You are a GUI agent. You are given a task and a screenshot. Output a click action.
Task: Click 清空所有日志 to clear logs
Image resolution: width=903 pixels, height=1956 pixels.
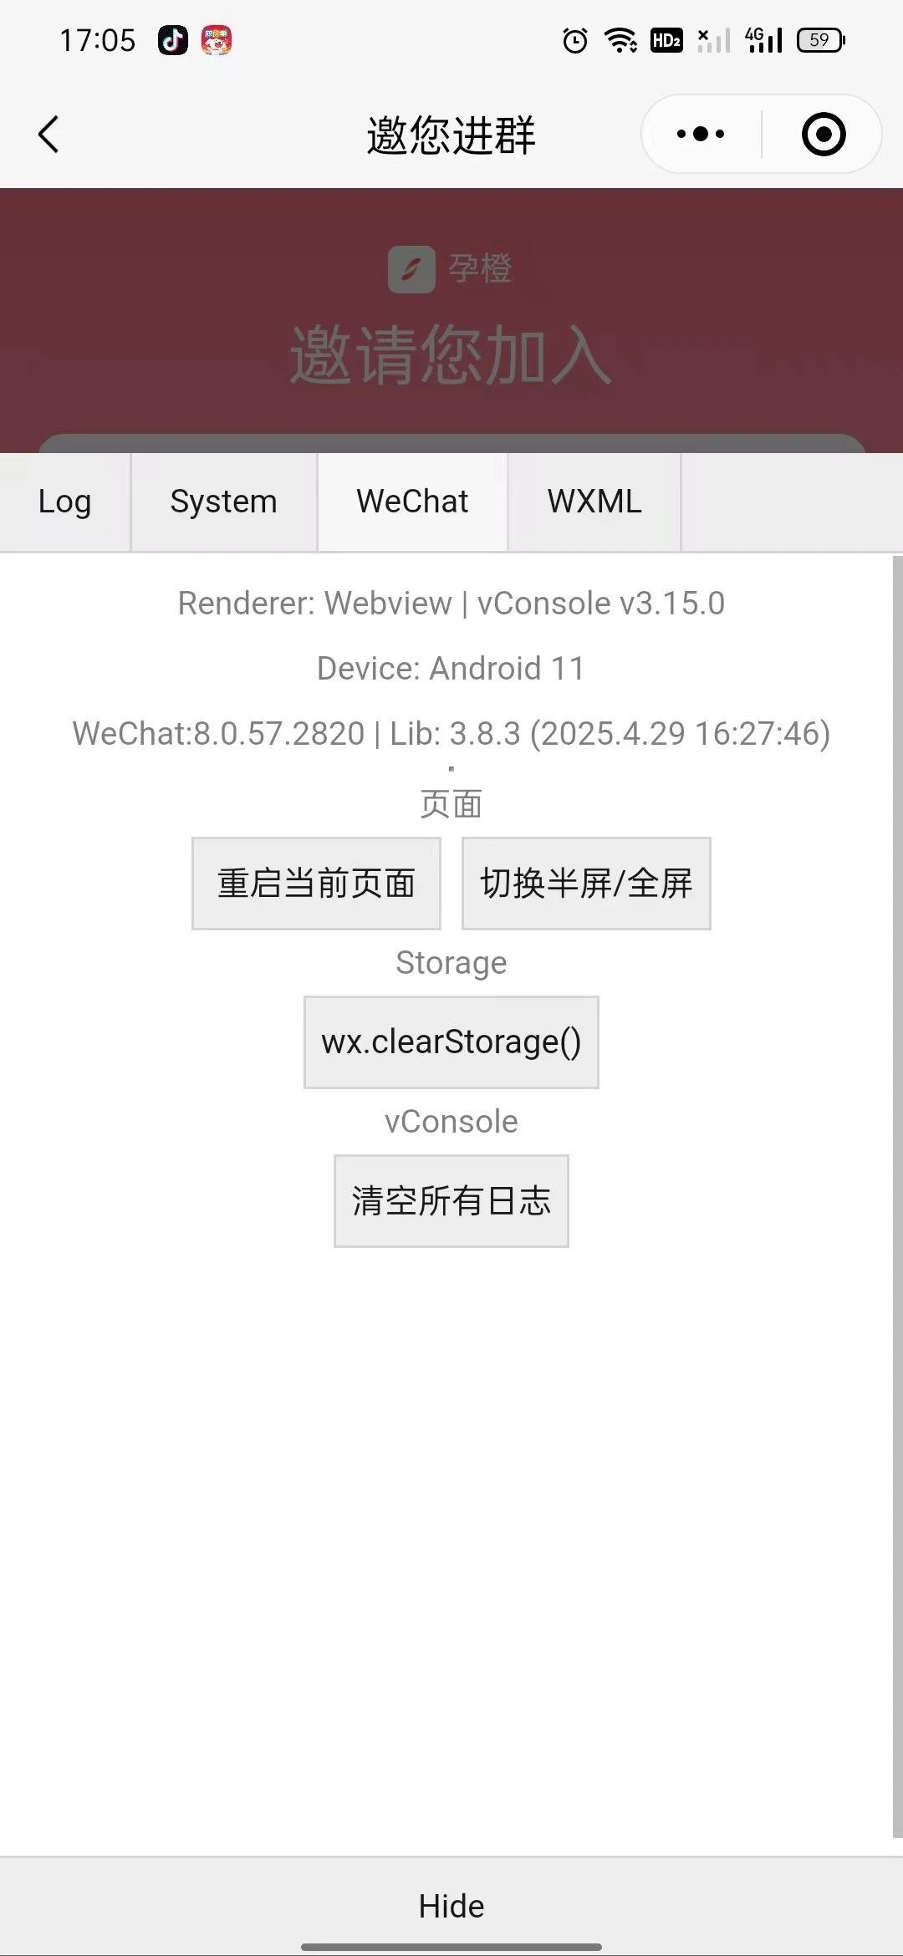(451, 1201)
